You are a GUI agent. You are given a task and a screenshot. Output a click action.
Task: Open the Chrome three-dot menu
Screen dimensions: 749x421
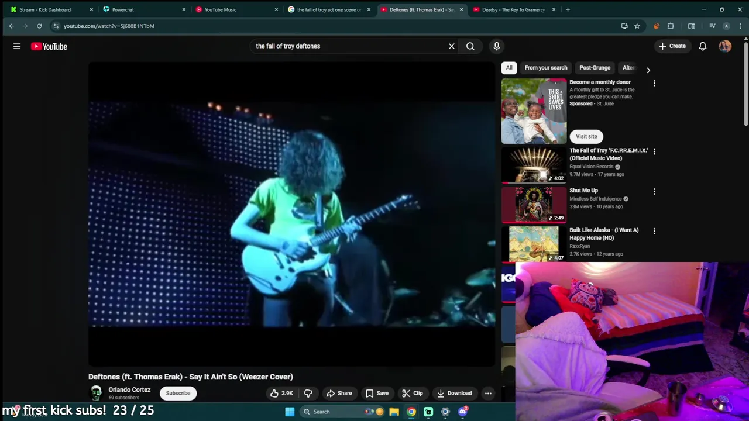[740, 26]
